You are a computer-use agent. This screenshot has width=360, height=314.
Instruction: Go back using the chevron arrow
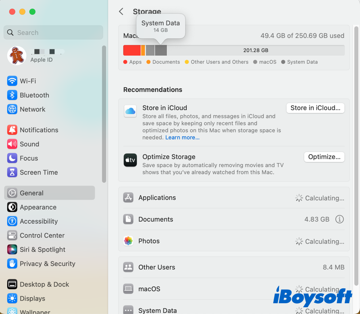[121, 12]
